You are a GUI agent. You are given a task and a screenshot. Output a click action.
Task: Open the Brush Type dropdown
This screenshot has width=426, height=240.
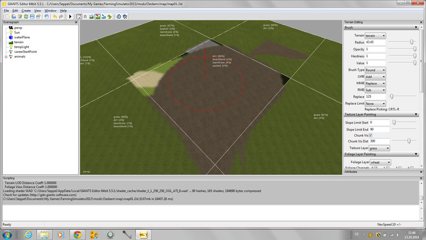click(375, 70)
